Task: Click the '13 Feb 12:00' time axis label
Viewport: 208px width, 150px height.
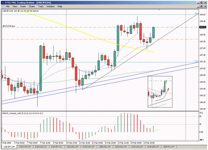Action: (123, 143)
